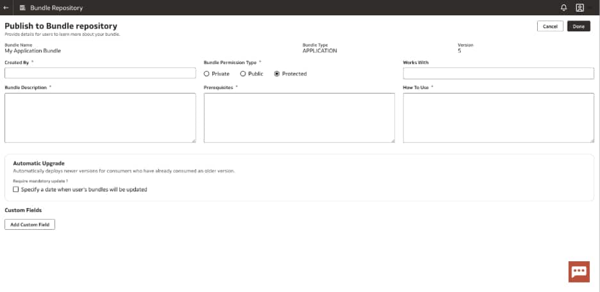Focus the Created By field
This screenshot has height=292, width=600.
(x=100, y=73)
